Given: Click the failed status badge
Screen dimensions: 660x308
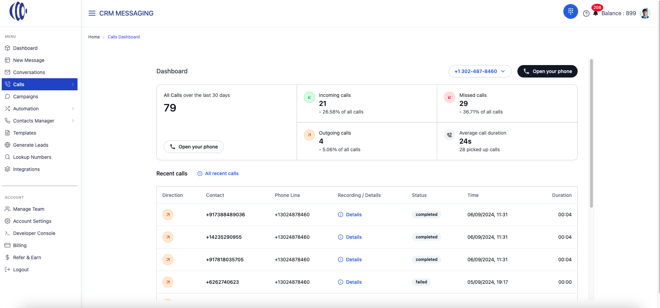Looking at the screenshot, I should (421, 282).
